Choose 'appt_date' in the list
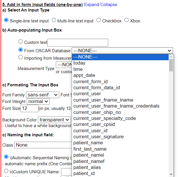179x177 pixels. coord(84,75)
